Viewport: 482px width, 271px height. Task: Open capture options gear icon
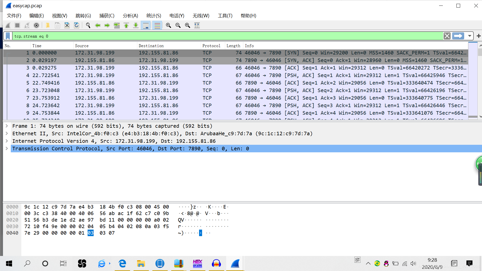[x=36, y=25]
